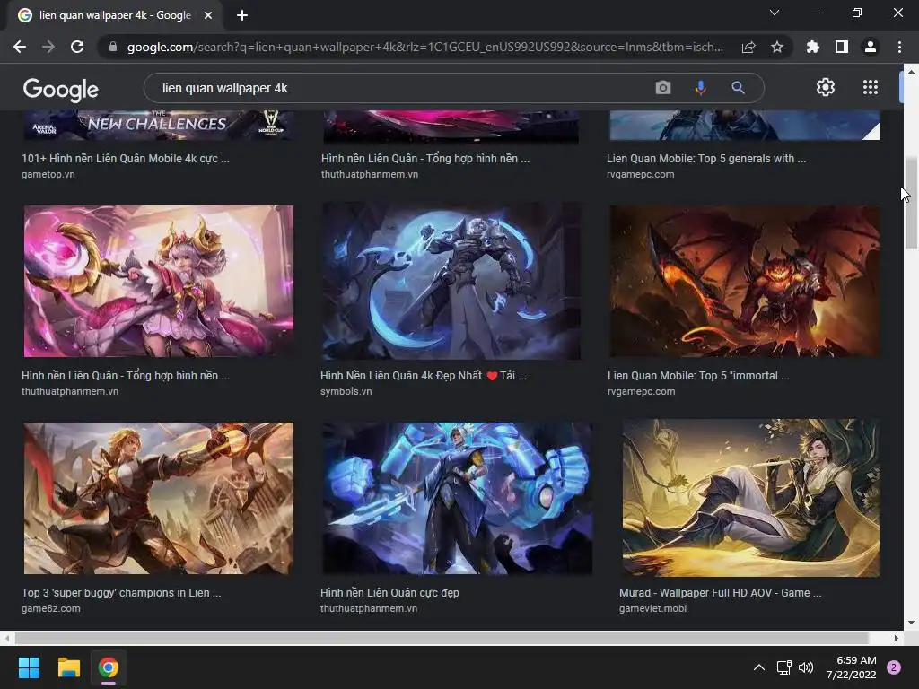
Task: Bookmark this page with the star icon
Action: point(776,47)
